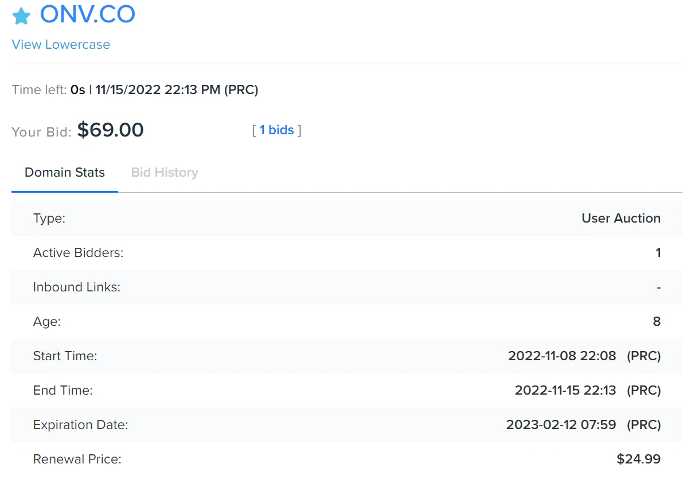Click the Type row label
The width and height of the screenshot is (691, 491).
point(49,218)
